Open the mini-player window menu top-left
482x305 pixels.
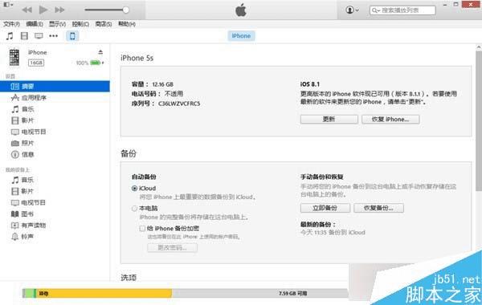8,5
